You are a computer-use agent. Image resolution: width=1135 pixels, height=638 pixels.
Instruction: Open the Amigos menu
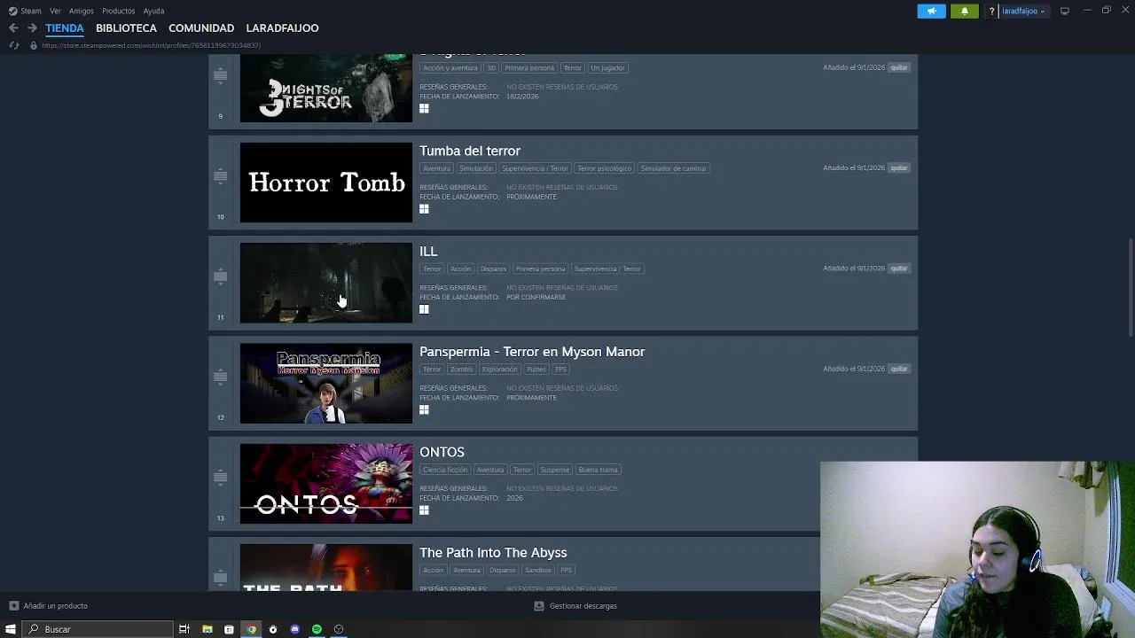[82, 11]
